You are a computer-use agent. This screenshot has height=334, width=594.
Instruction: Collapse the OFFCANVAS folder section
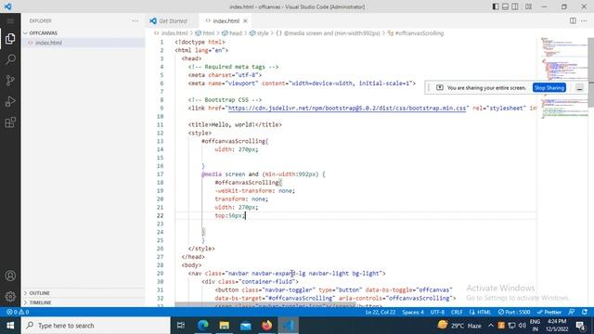pyautogui.click(x=44, y=33)
